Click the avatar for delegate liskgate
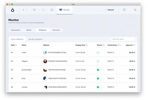 point(45,61)
